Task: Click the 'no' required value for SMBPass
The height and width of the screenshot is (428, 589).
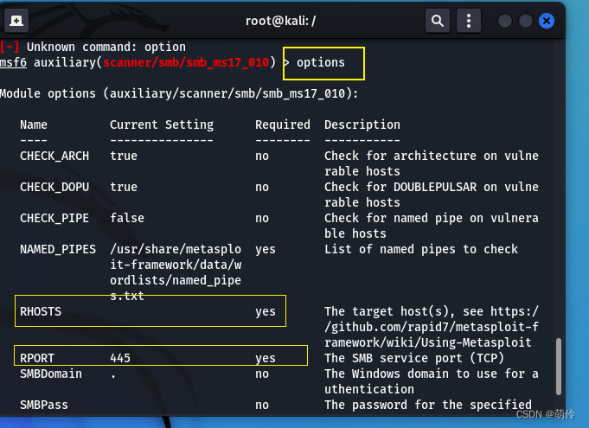Action: pyautogui.click(x=262, y=406)
